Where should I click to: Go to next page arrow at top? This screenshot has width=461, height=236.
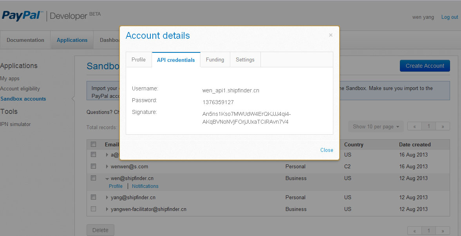(x=443, y=126)
